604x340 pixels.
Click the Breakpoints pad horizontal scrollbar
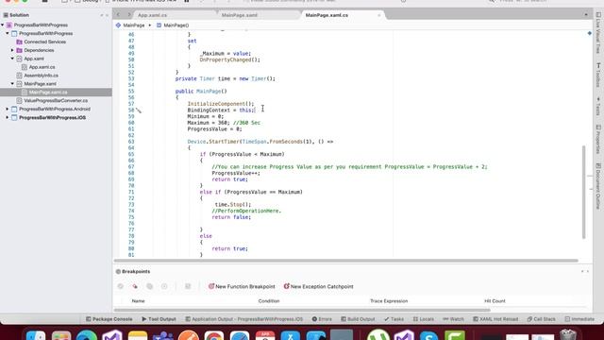[302, 310]
